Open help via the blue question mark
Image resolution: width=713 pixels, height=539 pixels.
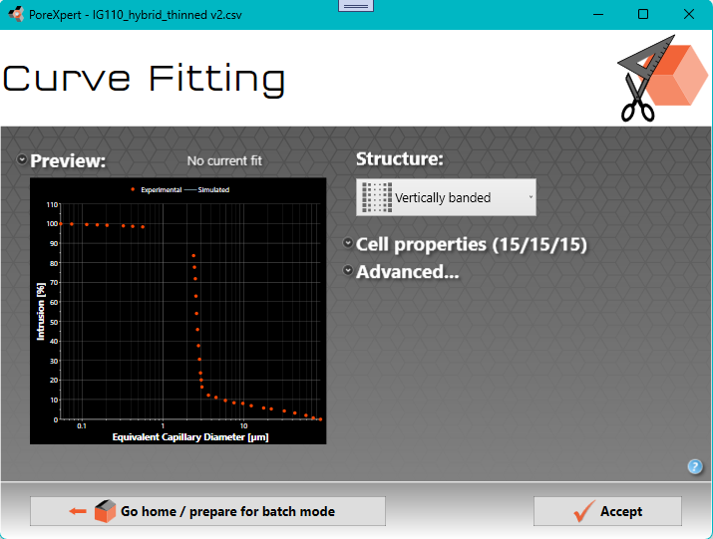(x=695, y=466)
